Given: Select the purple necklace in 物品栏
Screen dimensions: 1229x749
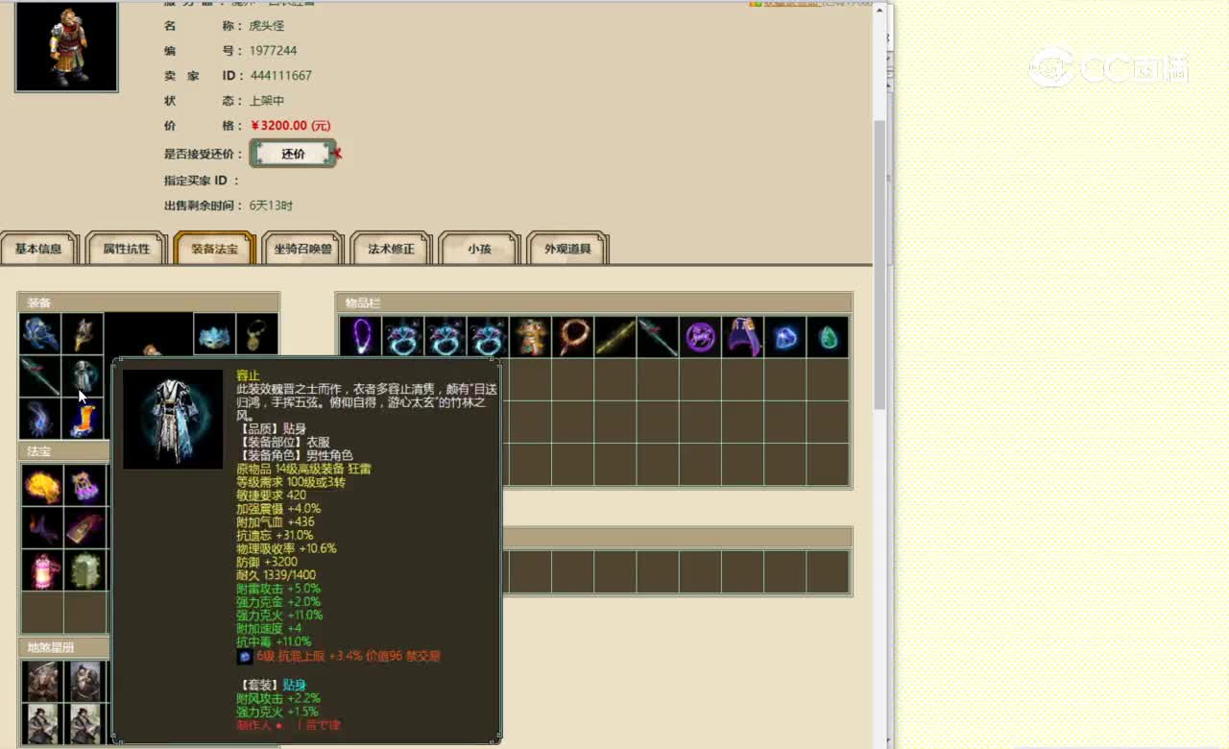Looking at the screenshot, I should (x=360, y=337).
